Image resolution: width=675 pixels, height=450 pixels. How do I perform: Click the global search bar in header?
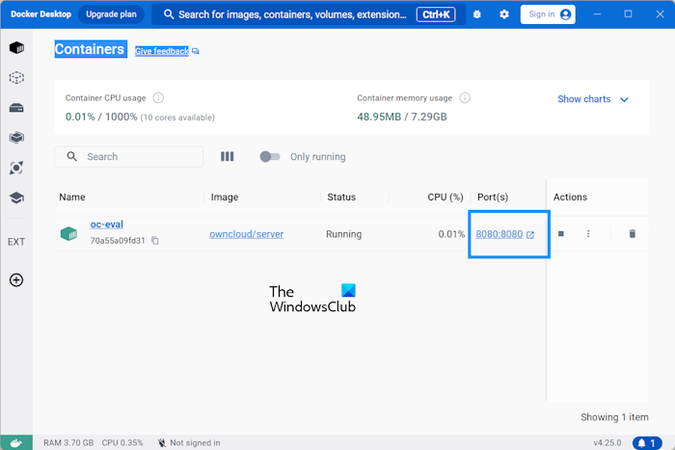(309, 14)
